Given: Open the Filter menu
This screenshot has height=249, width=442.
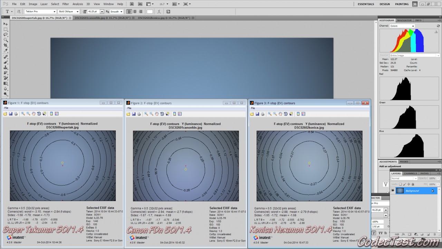Looking at the screenshot, I should [66, 4].
